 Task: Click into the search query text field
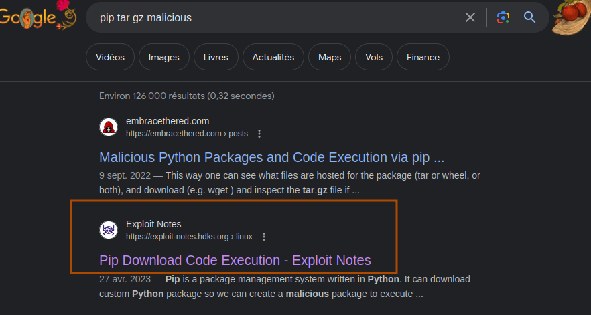[275, 17]
